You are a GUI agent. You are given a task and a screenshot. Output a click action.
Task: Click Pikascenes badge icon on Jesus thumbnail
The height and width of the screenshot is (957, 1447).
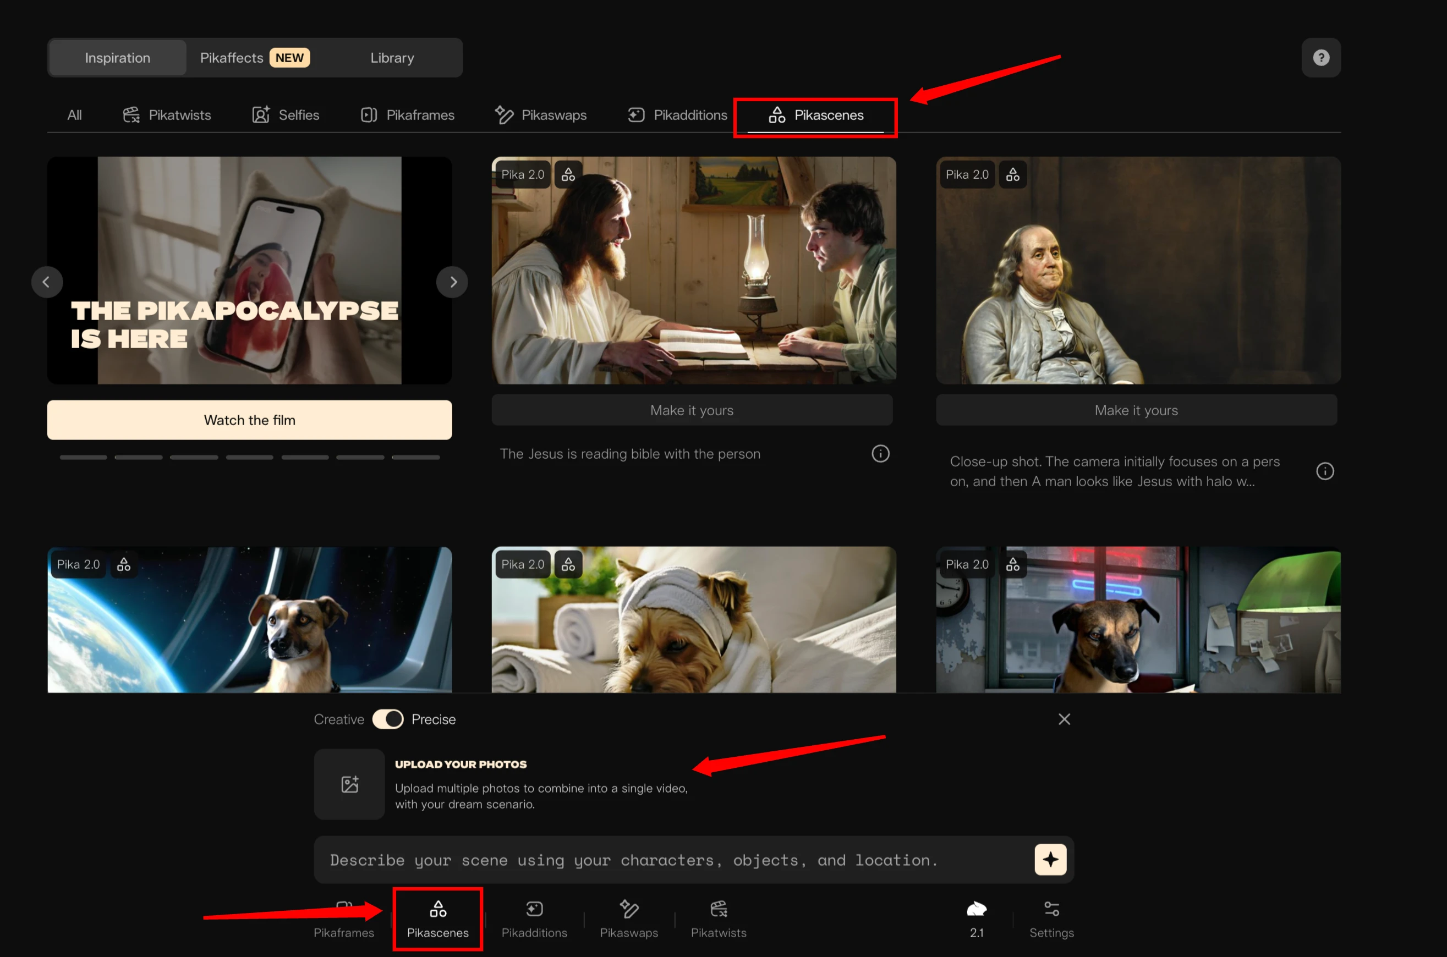coord(568,174)
